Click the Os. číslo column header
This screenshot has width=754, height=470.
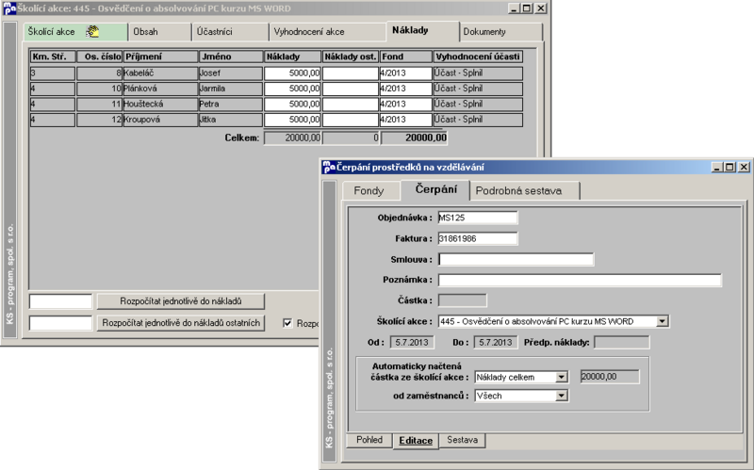point(100,57)
